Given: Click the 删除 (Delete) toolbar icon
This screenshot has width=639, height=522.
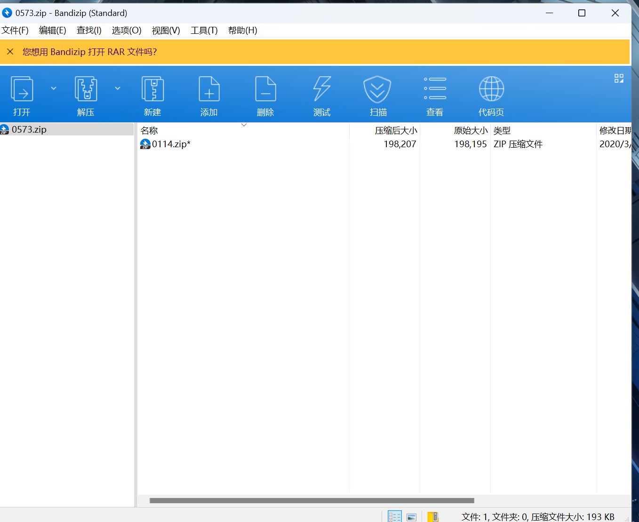Looking at the screenshot, I should point(265,89).
